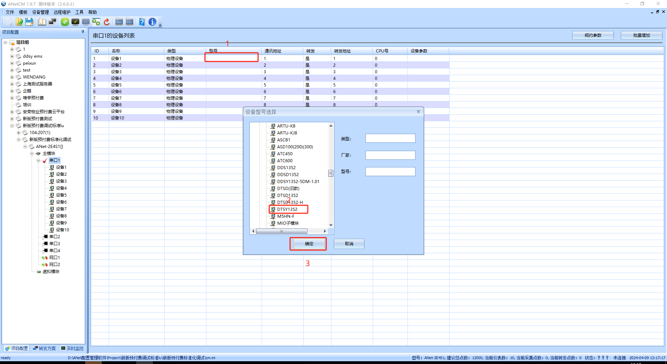Expand the WENDANG project node
The width and height of the screenshot is (667, 364).
(x=12, y=77)
